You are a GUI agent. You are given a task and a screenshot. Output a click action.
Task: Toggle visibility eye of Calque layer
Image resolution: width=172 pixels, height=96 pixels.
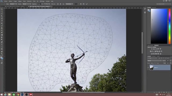[148, 67]
